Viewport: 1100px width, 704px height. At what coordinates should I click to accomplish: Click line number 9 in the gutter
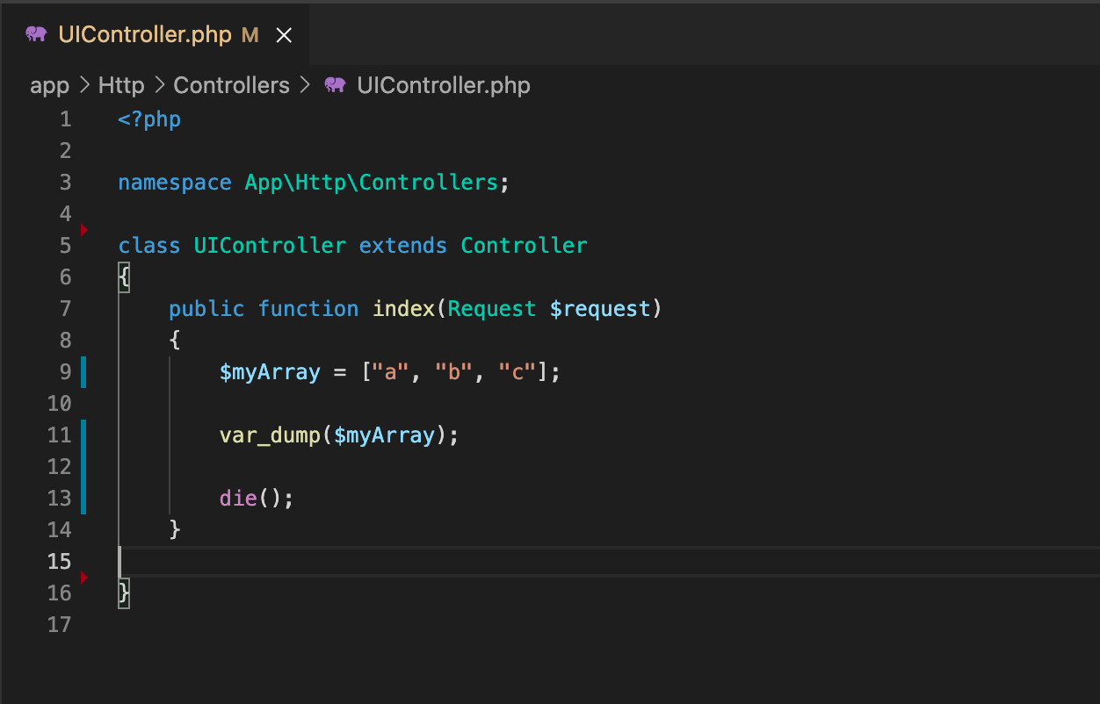click(x=64, y=371)
